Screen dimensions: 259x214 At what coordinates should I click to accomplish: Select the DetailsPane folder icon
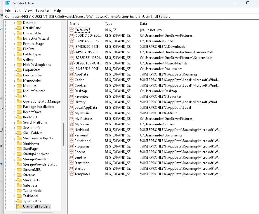(x=19, y=28)
